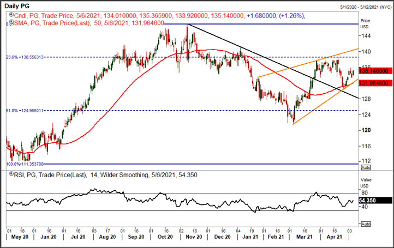Click the 144 price axis tick

coord(366,36)
